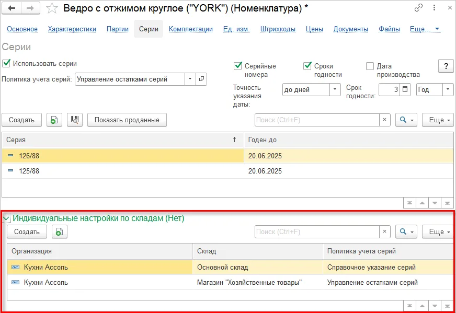Screen dimensions: 456x313
Task: Click the Годен до column header
Action: 349,140
